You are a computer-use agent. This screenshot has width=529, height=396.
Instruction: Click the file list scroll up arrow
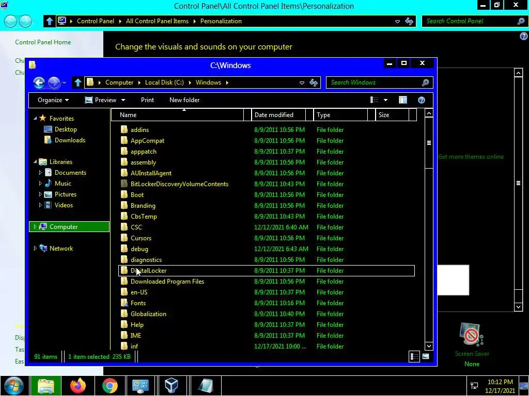[429, 113]
